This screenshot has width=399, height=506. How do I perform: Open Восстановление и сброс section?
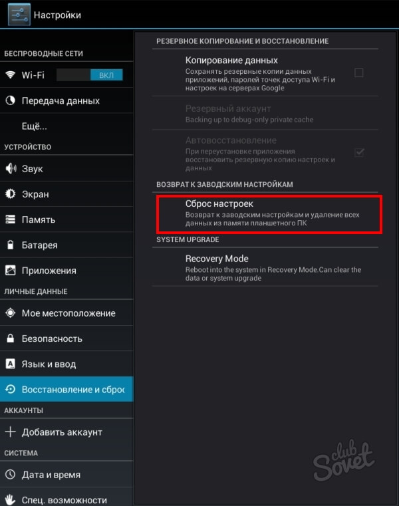coord(72,390)
